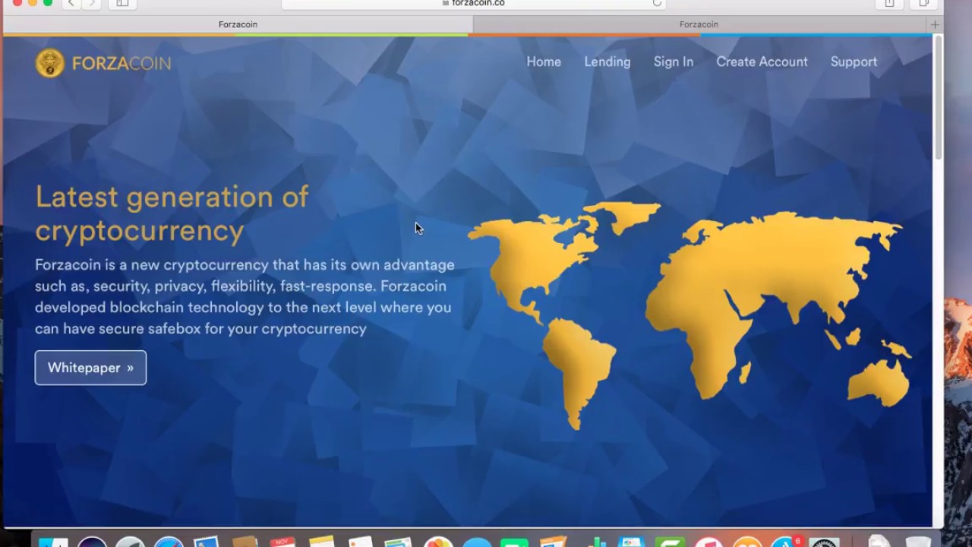Open the Safari Share menu

pos(889,4)
